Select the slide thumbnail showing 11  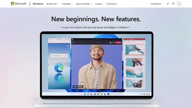click(134, 62)
